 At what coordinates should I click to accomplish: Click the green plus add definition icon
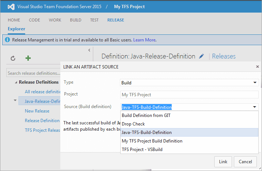coord(28,58)
